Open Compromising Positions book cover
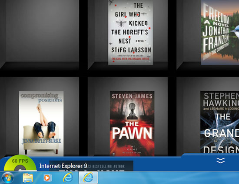This screenshot has width=239, height=184. [41, 123]
